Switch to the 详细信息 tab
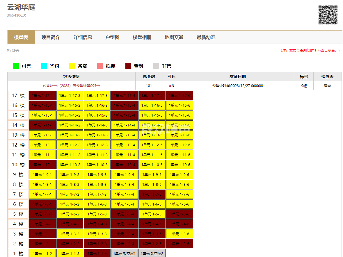Screen dimensions: 343x257 (83, 37)
